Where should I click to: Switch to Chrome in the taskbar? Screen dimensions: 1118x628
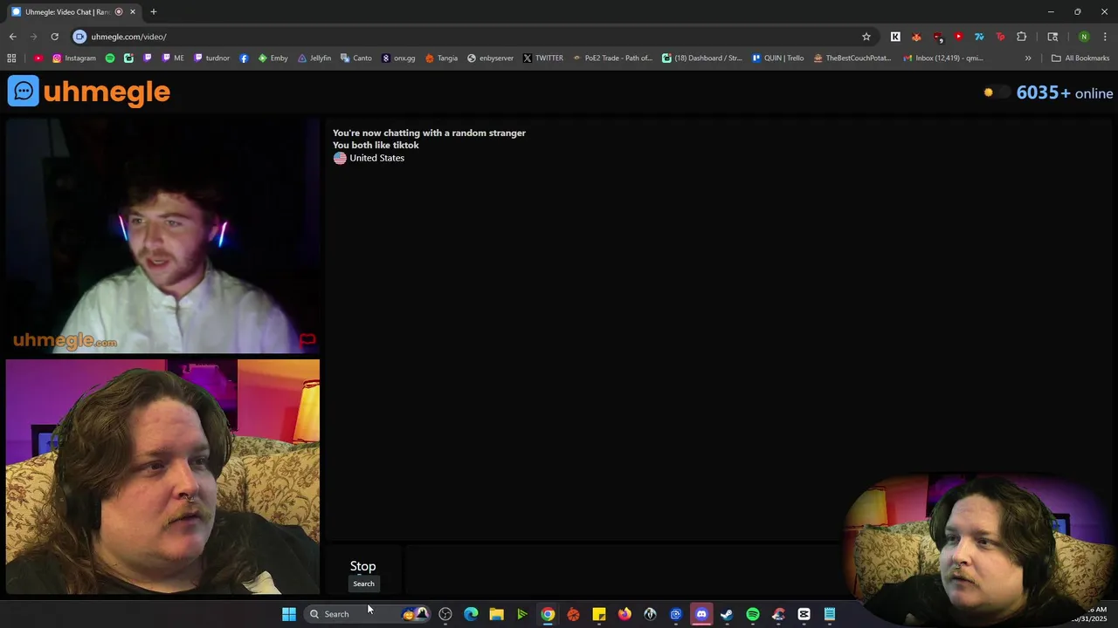coord(548,614)
